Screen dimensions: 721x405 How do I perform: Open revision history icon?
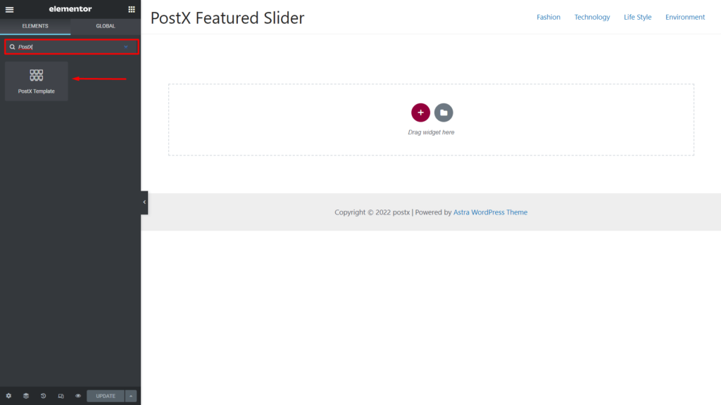click(x=43, y=396)
